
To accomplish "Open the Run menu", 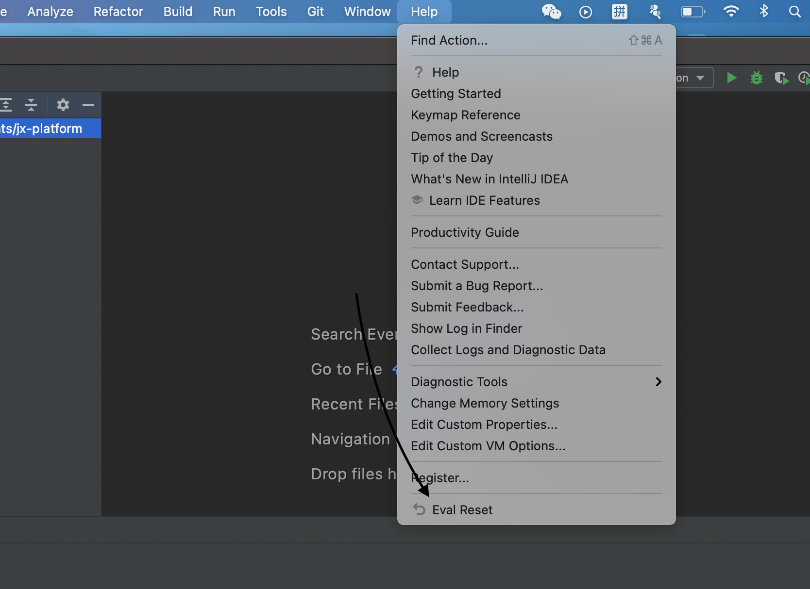I will tap(224, 12).
